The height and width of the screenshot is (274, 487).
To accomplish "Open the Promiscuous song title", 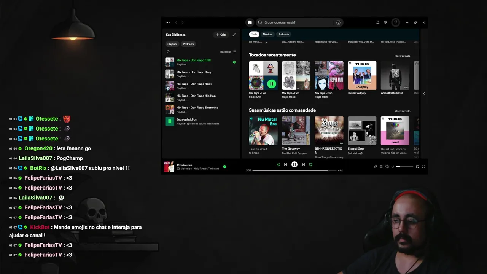I will [185, 165].
